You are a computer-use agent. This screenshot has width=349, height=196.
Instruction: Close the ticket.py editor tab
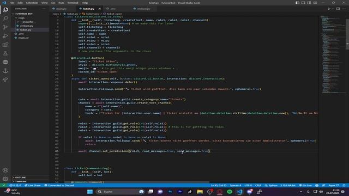[99, 9]
